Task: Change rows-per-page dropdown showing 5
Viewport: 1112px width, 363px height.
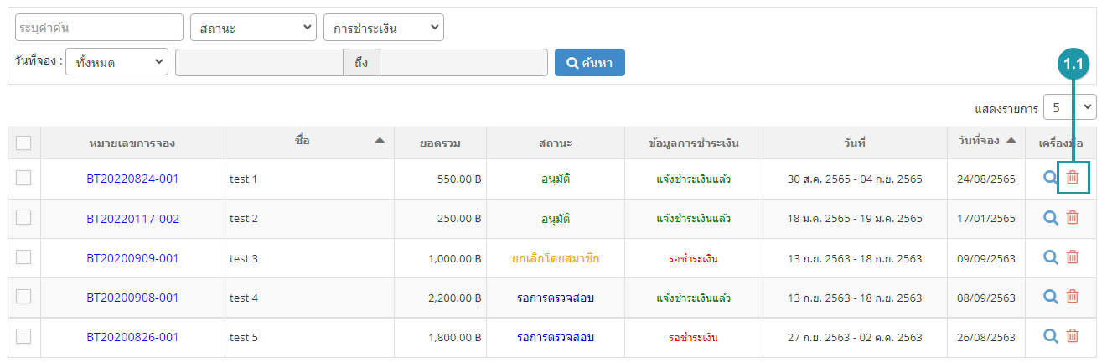Action: [x=1070, y=107]
